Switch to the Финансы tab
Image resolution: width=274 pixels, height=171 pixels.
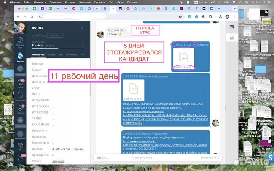[x=72, y=55]
